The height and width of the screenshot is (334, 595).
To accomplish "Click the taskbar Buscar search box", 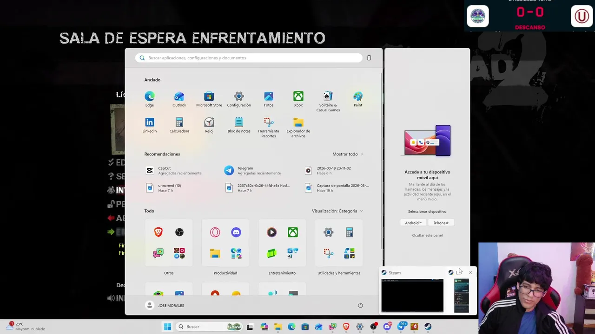I will pos(208,327).
